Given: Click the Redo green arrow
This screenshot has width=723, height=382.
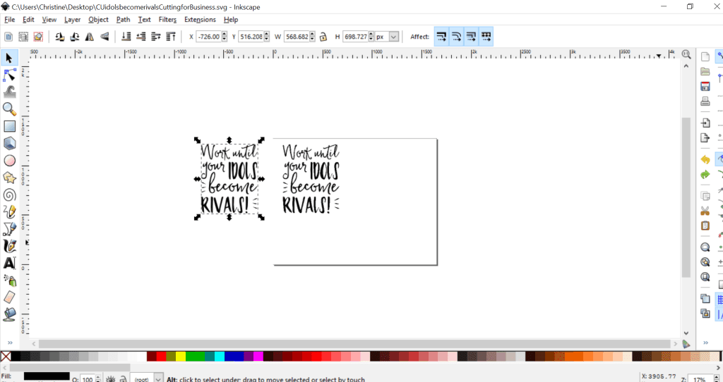Looking at the screenshot, I should (x=705, y=174).
